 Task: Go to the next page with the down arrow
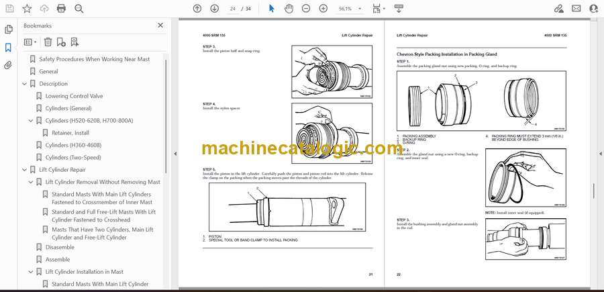(x=215, y=9)
